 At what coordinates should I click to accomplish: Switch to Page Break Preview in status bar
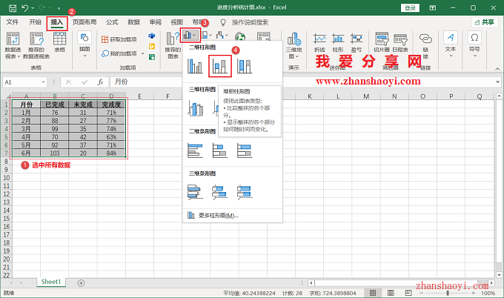pyautogui.click(x=408, y=293)
